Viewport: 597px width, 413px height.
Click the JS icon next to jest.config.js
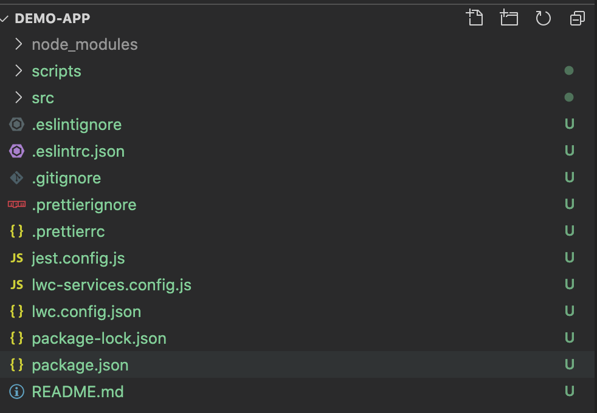(17, 258)
